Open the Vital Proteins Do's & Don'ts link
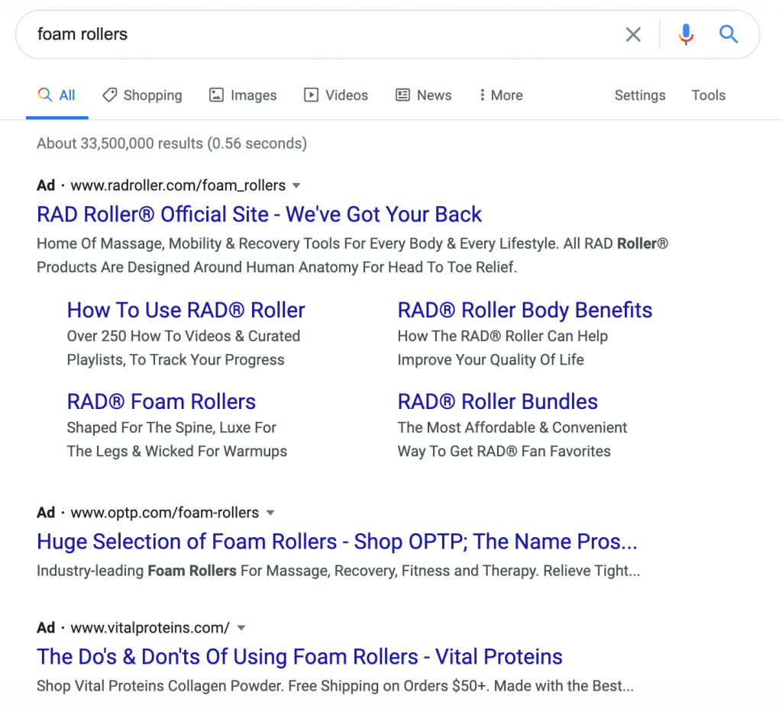 click(x=299, y=657)
